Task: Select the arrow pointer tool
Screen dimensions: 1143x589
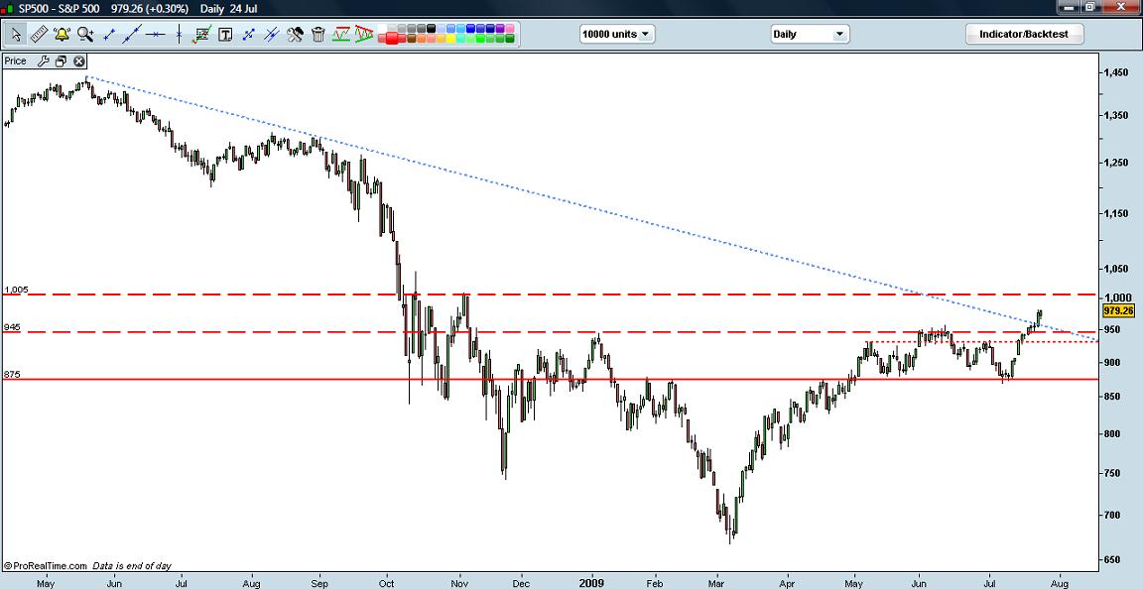Action: (16, 34)
